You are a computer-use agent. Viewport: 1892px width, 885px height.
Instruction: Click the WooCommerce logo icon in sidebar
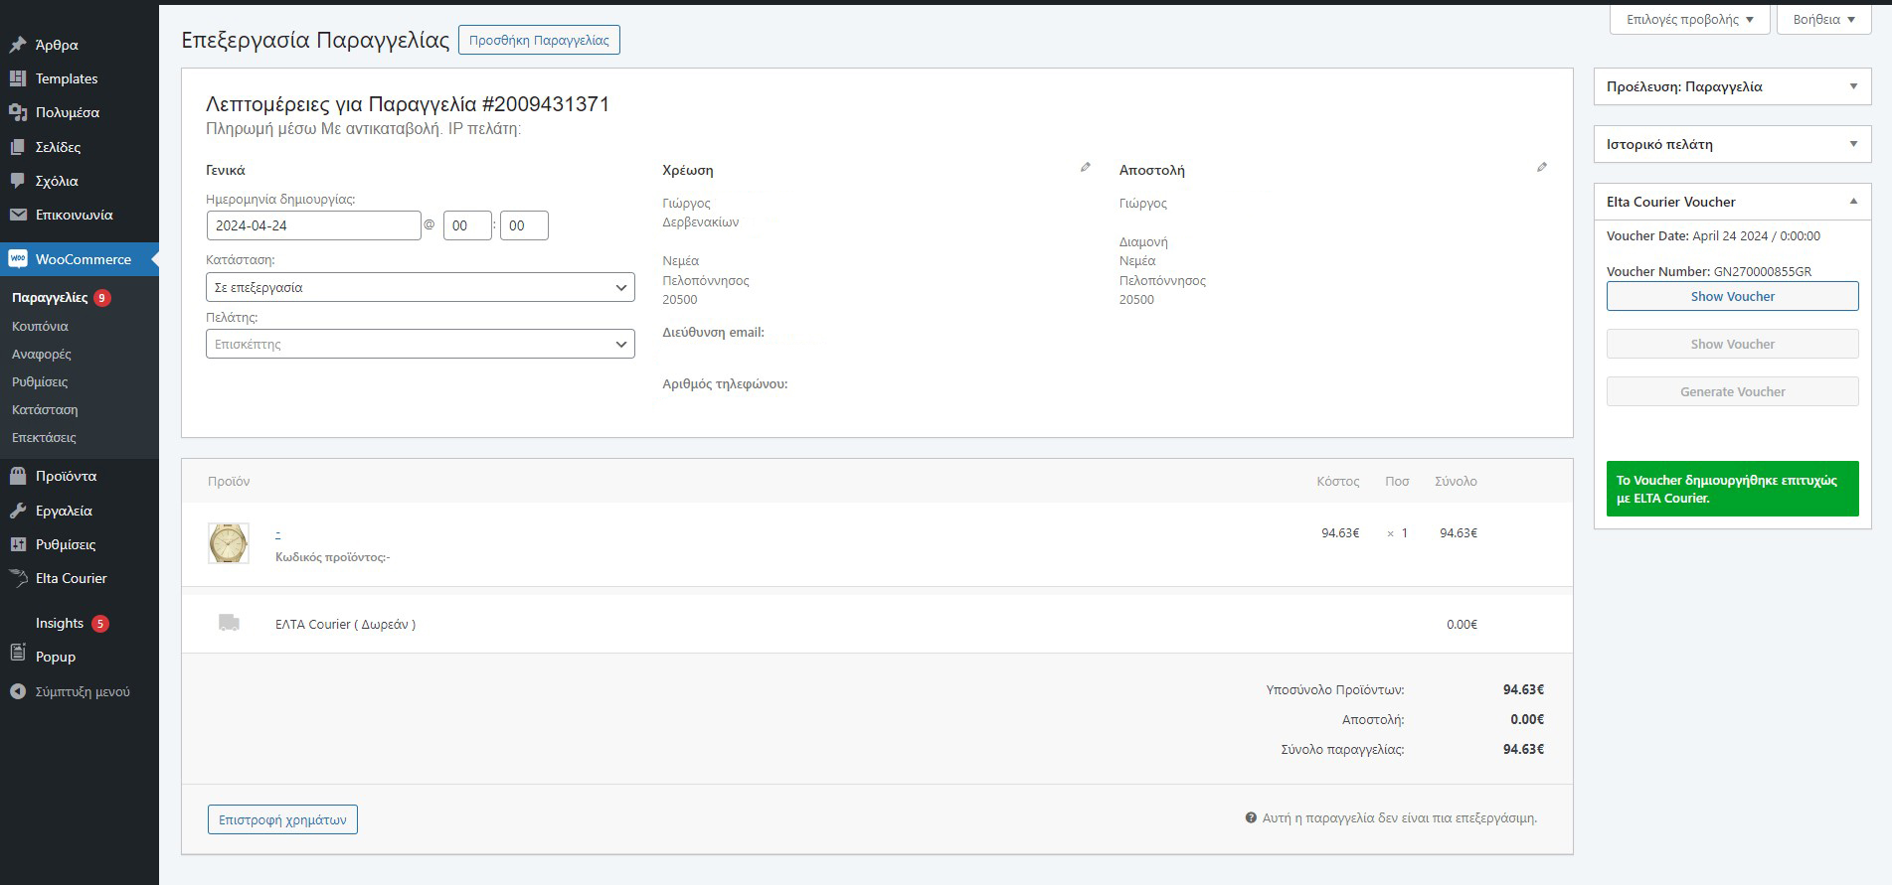[x=18, y=259]
